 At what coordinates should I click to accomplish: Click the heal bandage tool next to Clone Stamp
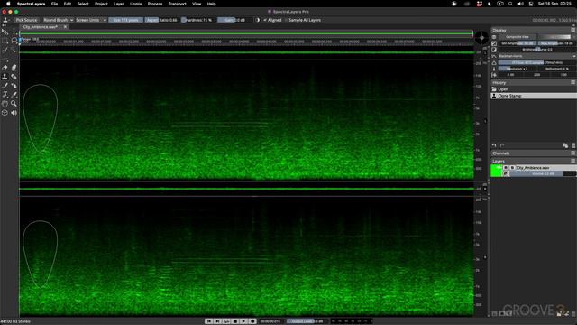pos(14,77)
